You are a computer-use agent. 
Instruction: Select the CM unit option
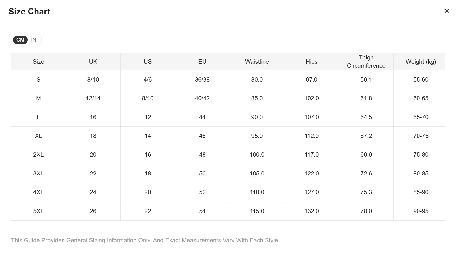[20, 40]
